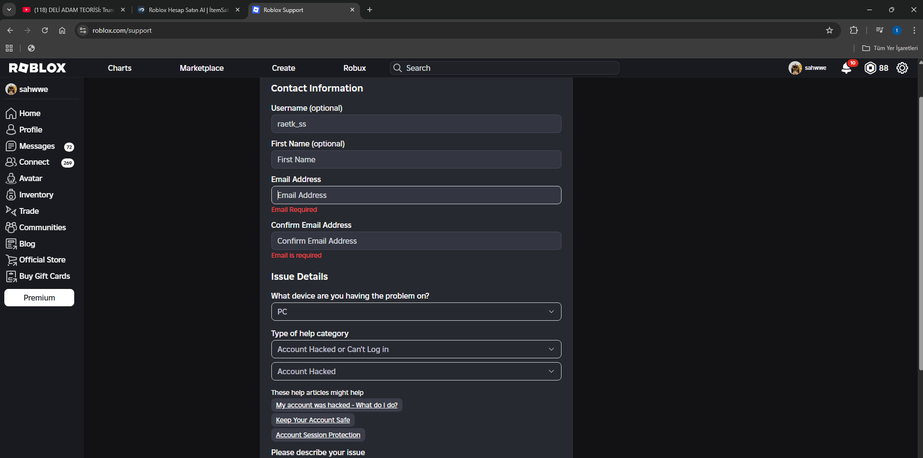
Task: Open the Chrome profile avatar
Action: pyautogui.click(x=897, y=30)
